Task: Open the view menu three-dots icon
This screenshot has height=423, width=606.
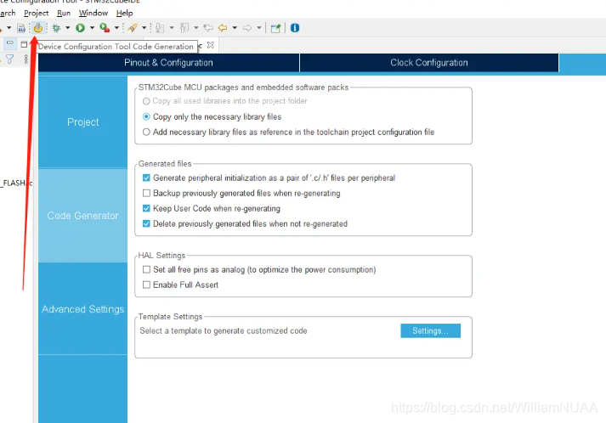Action: (25, 59)
